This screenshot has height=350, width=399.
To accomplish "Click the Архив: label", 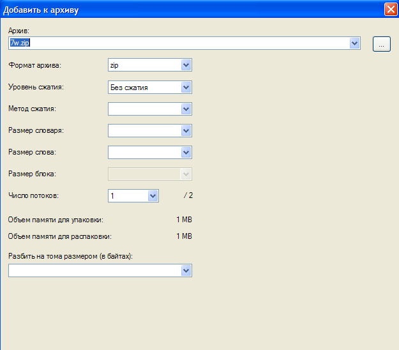I will 19,30.
